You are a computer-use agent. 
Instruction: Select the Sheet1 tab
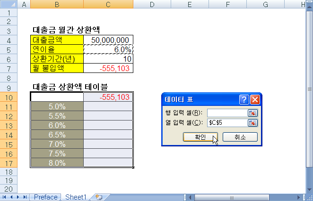click(76, 197)
